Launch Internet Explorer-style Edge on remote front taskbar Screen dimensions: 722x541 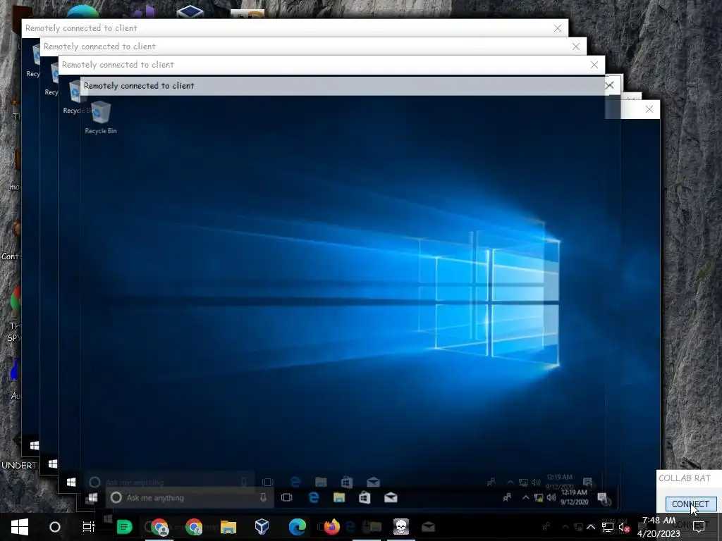(314, 498)
